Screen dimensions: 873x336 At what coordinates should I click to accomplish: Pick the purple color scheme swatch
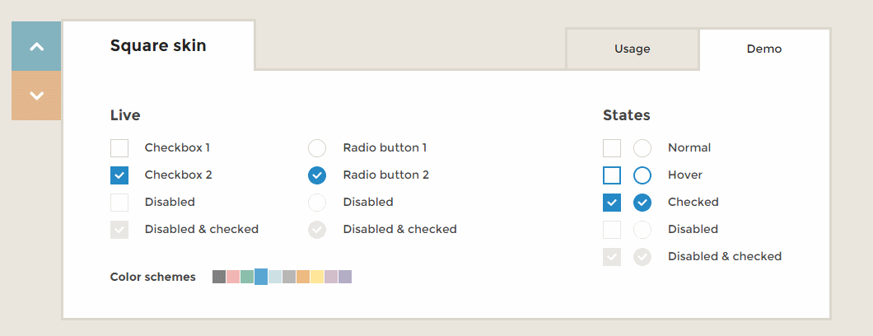click(x=345, y=277)
